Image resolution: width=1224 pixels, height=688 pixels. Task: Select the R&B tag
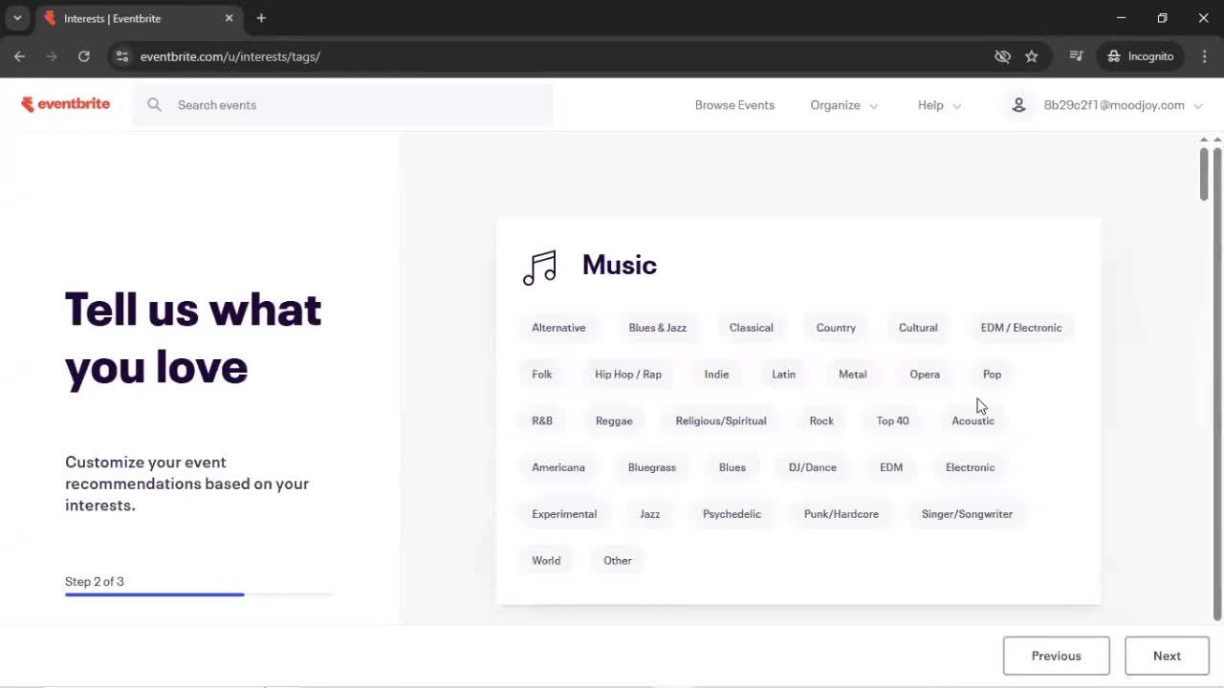542,420
